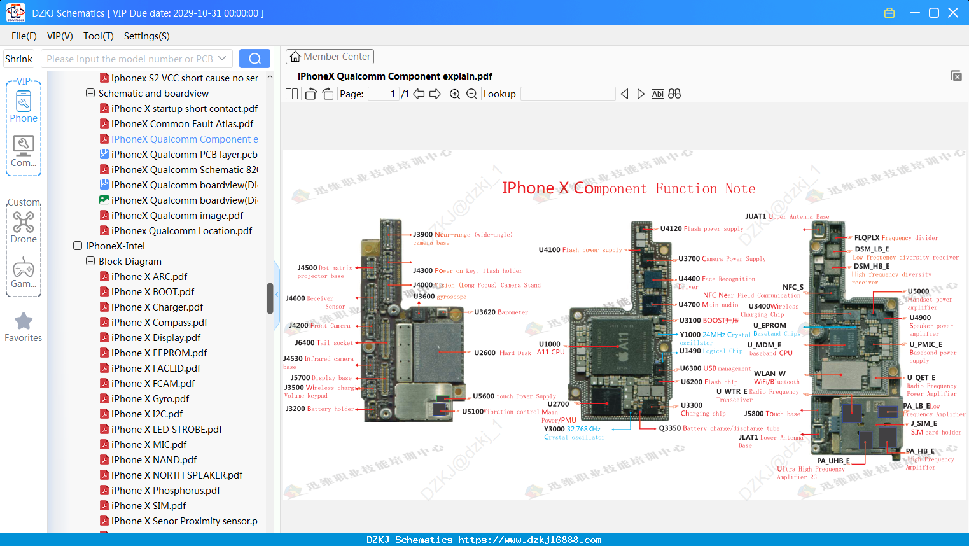Viewport: 969px width, 546px height.
Task: Open iPhone X MIC.pdf
Action: coord(149,445)
